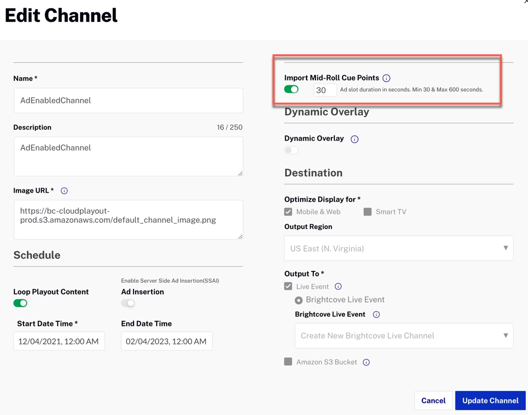Viewport: 528px width, 415px height.
Task: Select the Brightcove Live Event radio button
Action: click(299, 300)
